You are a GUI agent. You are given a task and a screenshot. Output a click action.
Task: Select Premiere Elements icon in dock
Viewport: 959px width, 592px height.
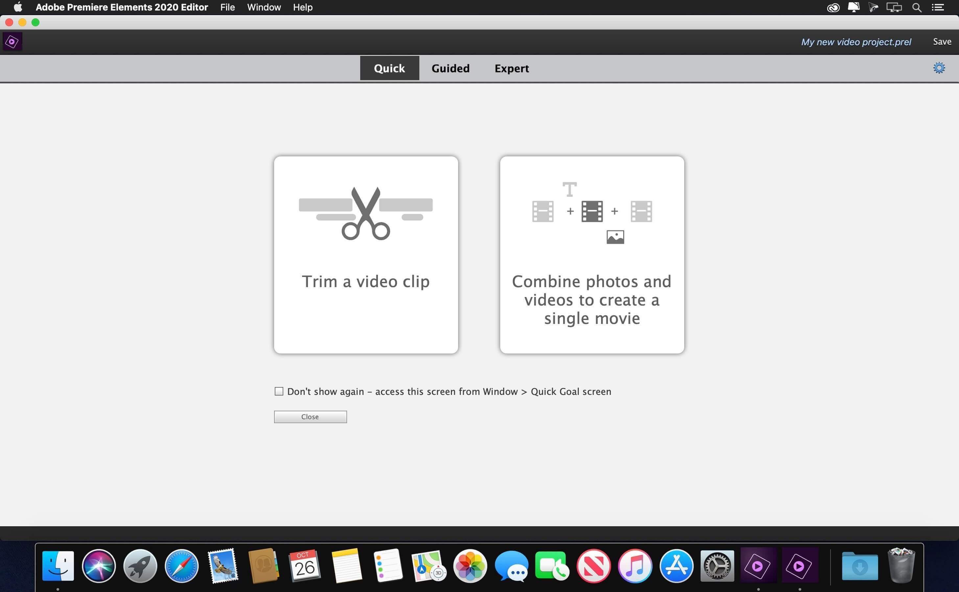point(759,566)
